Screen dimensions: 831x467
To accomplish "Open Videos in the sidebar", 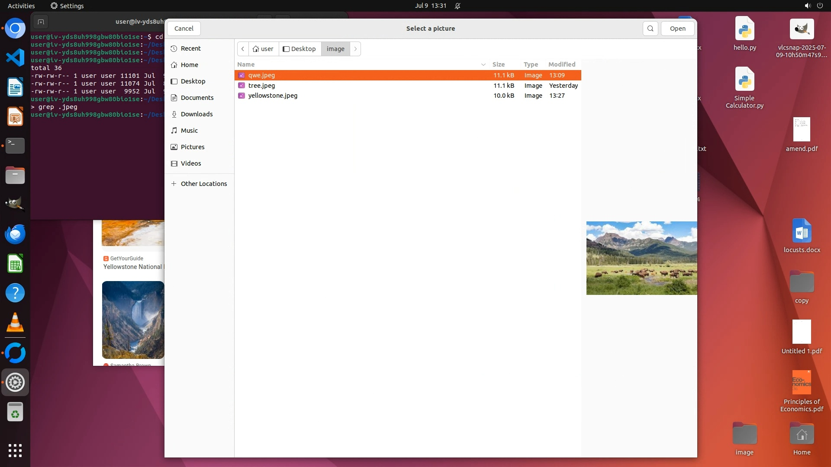I will 190,163.
